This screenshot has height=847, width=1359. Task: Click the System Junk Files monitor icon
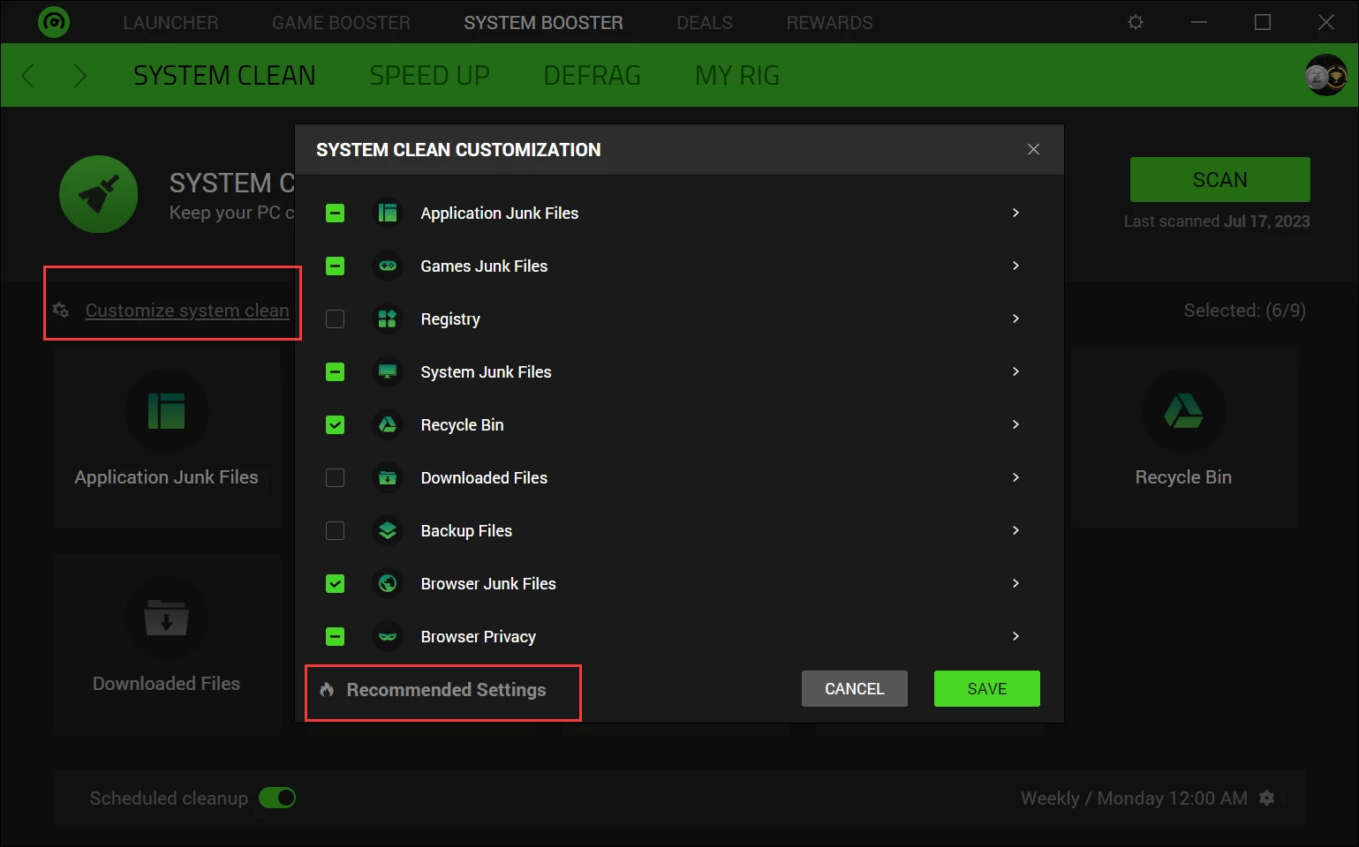388,371
